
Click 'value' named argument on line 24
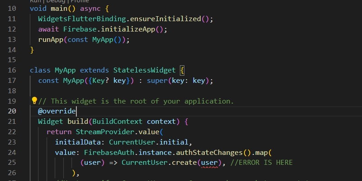(x=66, y=153)
